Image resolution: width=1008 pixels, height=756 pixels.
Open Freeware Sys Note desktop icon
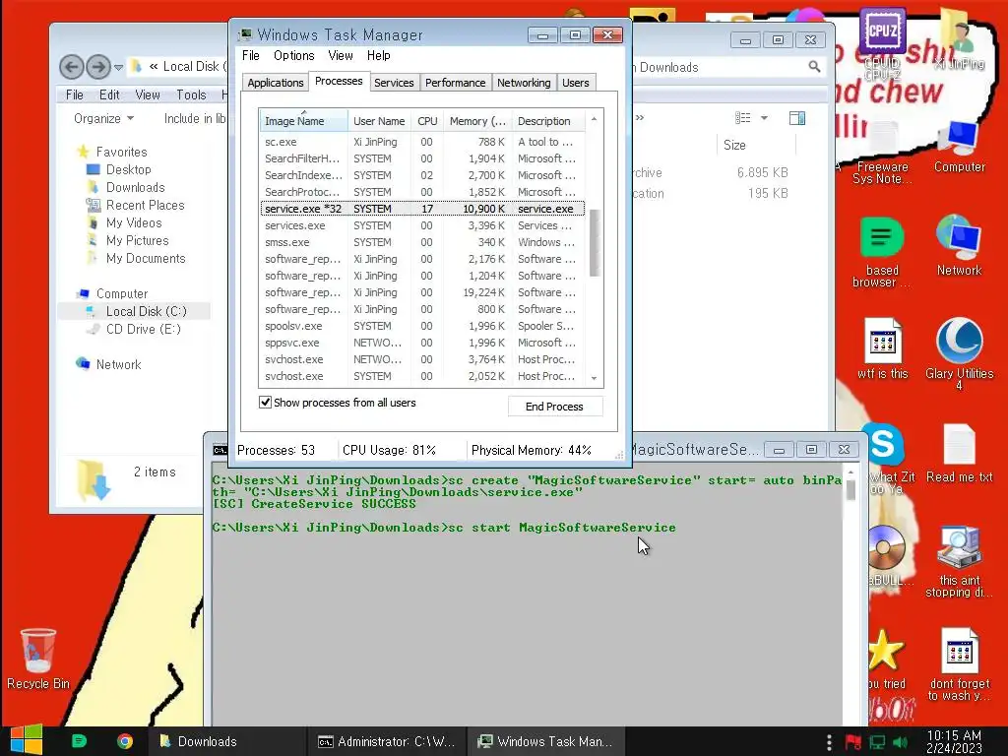point(882,155)
